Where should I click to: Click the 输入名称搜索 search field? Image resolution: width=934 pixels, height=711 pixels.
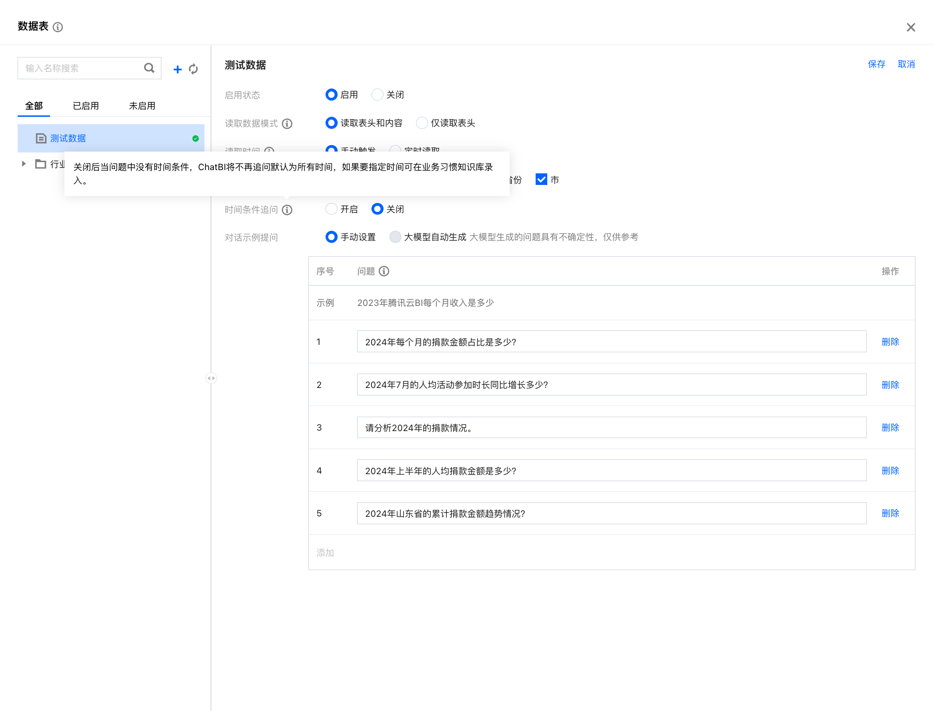pyautogui.click(x=81, y=68)
